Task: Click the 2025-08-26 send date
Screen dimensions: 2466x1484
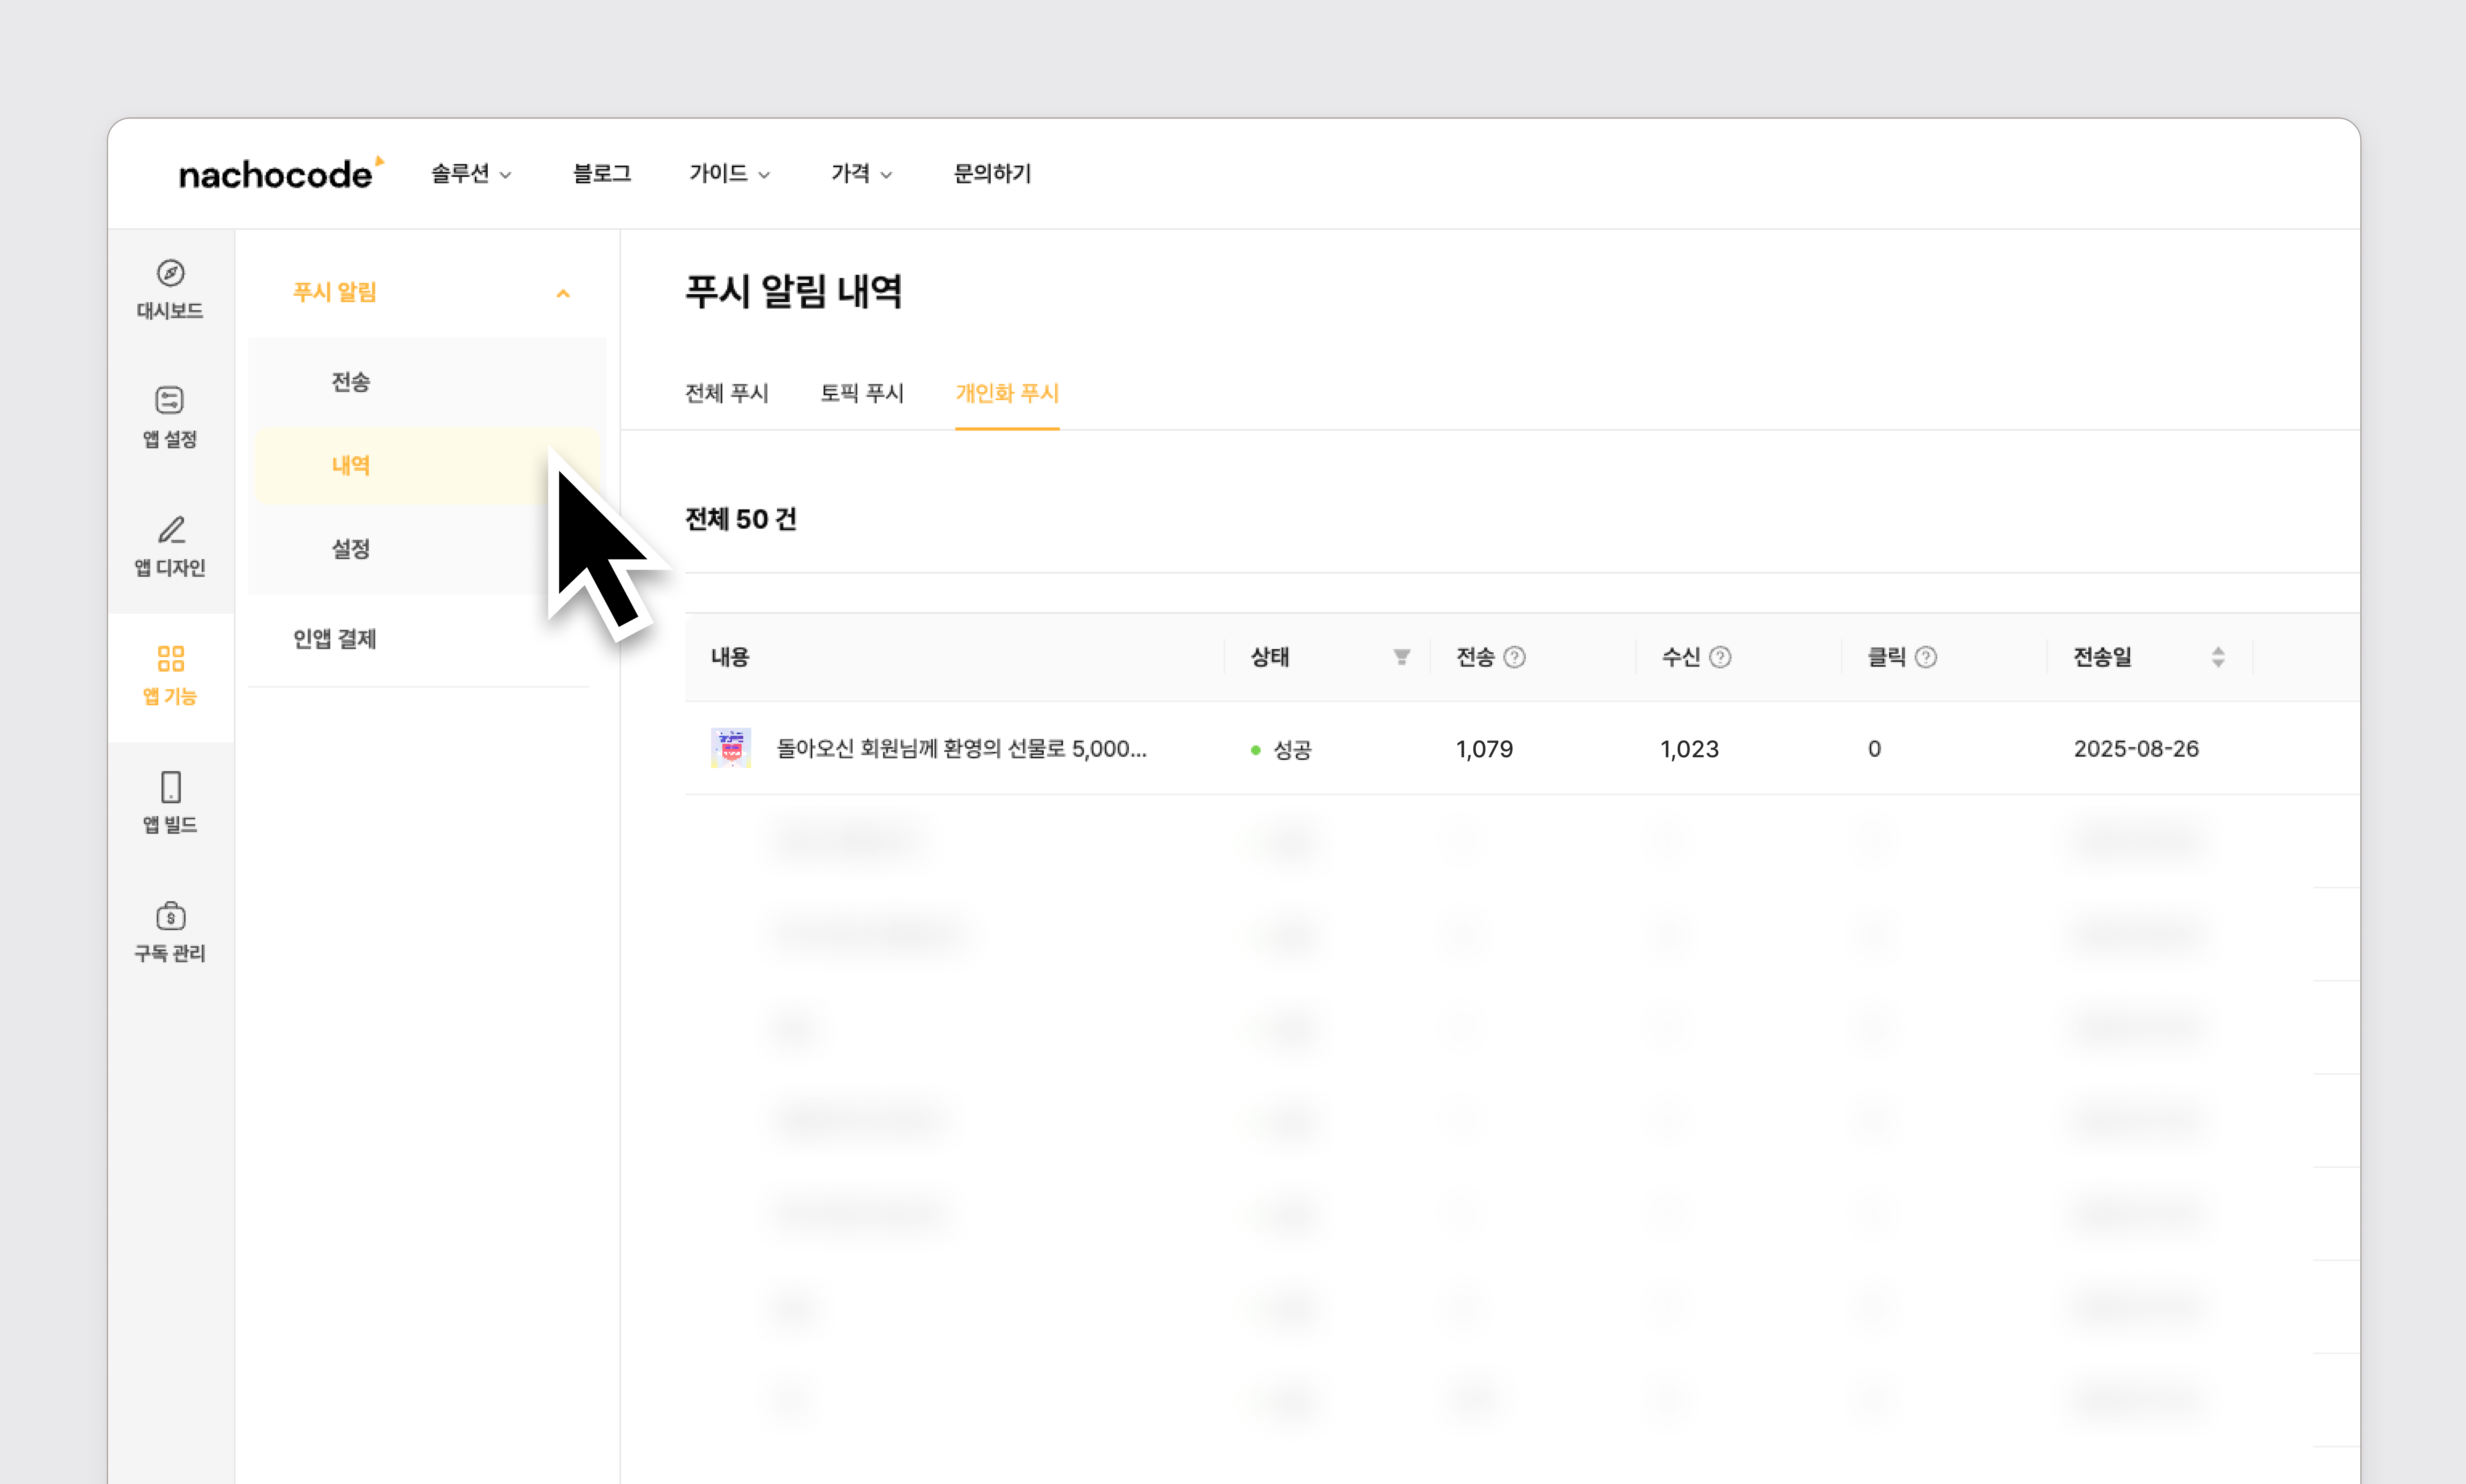Action: click(2136, 749)
